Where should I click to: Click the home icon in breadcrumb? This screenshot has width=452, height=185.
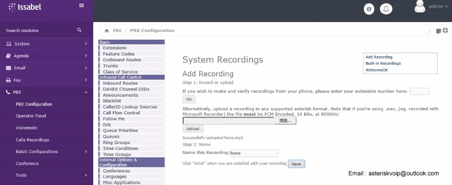[107, 31]
